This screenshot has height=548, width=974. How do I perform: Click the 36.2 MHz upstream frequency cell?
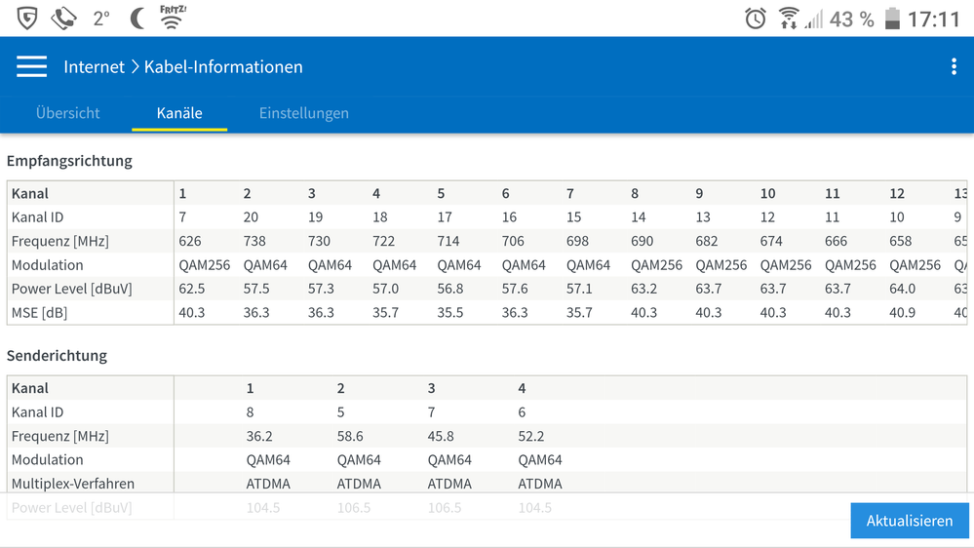pos(261,436)
